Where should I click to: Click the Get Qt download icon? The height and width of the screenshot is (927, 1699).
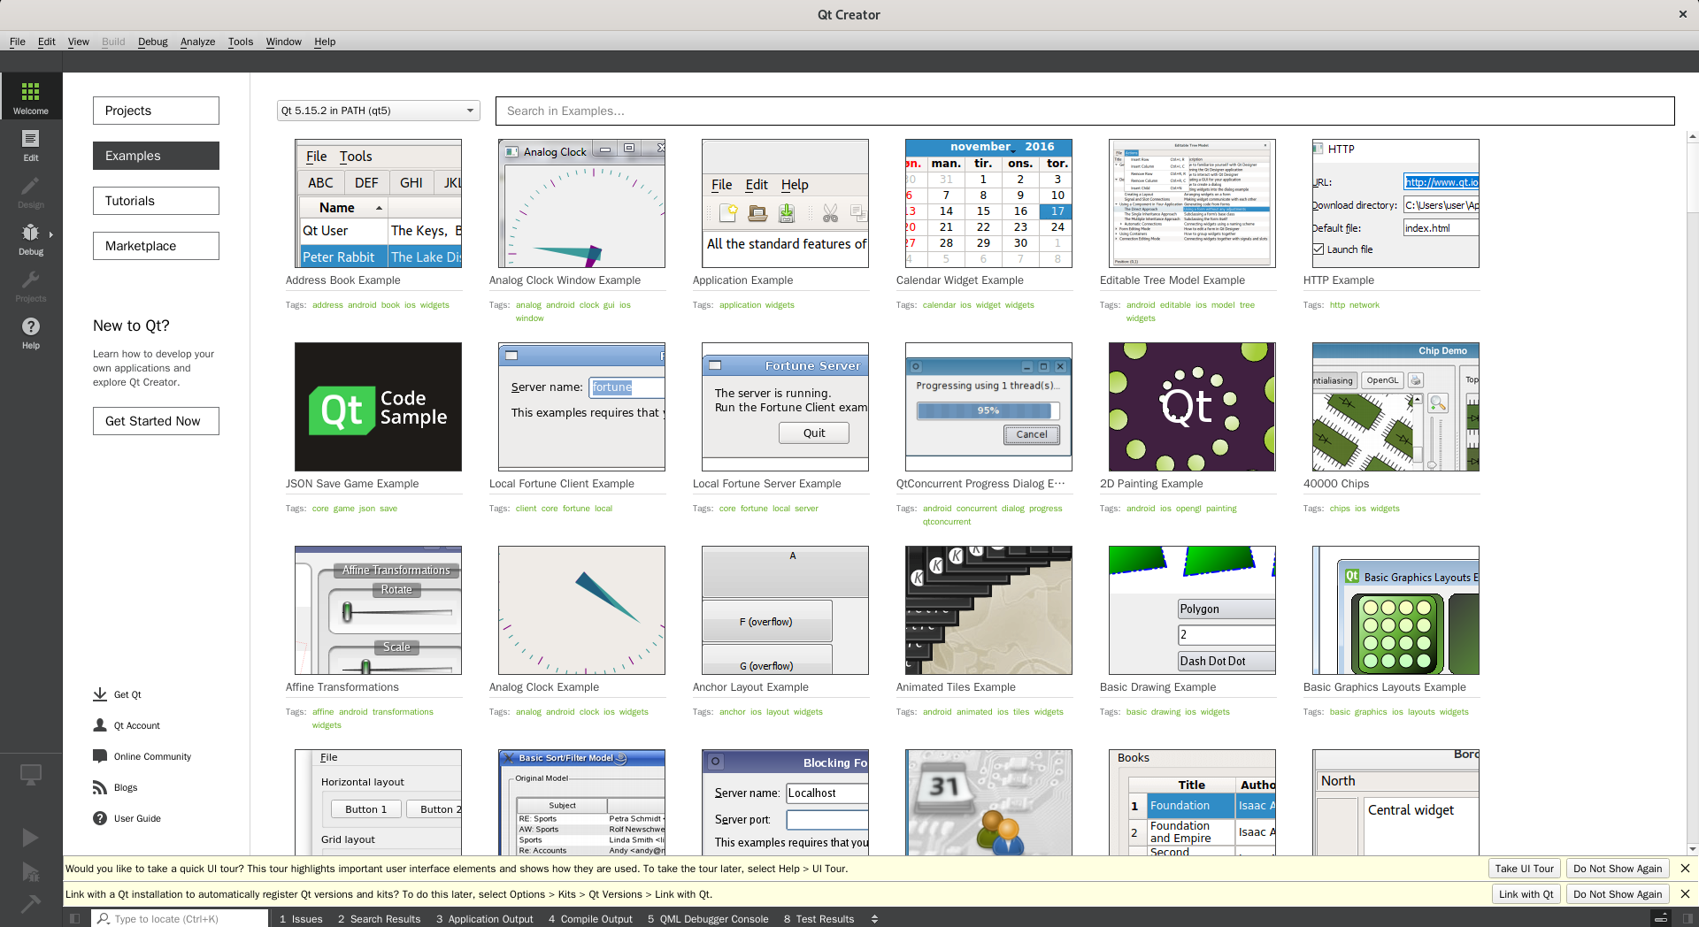tap(100, 694)
